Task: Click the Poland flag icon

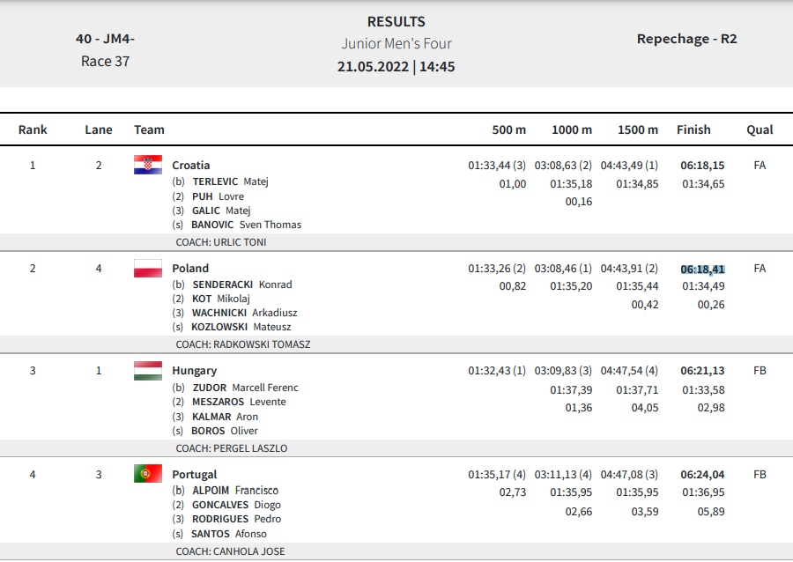Action: click(148, 269)
